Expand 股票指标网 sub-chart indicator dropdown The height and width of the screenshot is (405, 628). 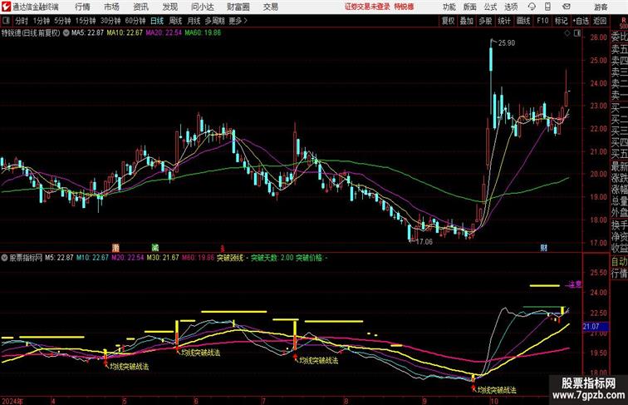[5, 258]
